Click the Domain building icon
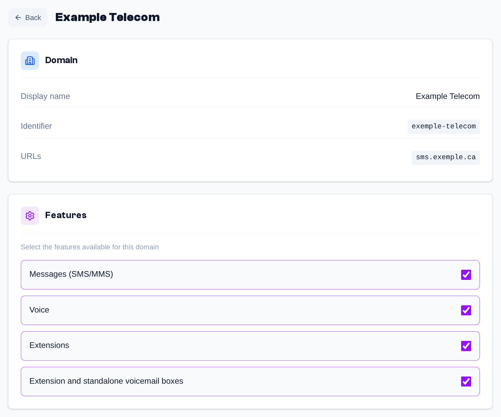The height and width of the screenshot is (417, 501). 30,61
